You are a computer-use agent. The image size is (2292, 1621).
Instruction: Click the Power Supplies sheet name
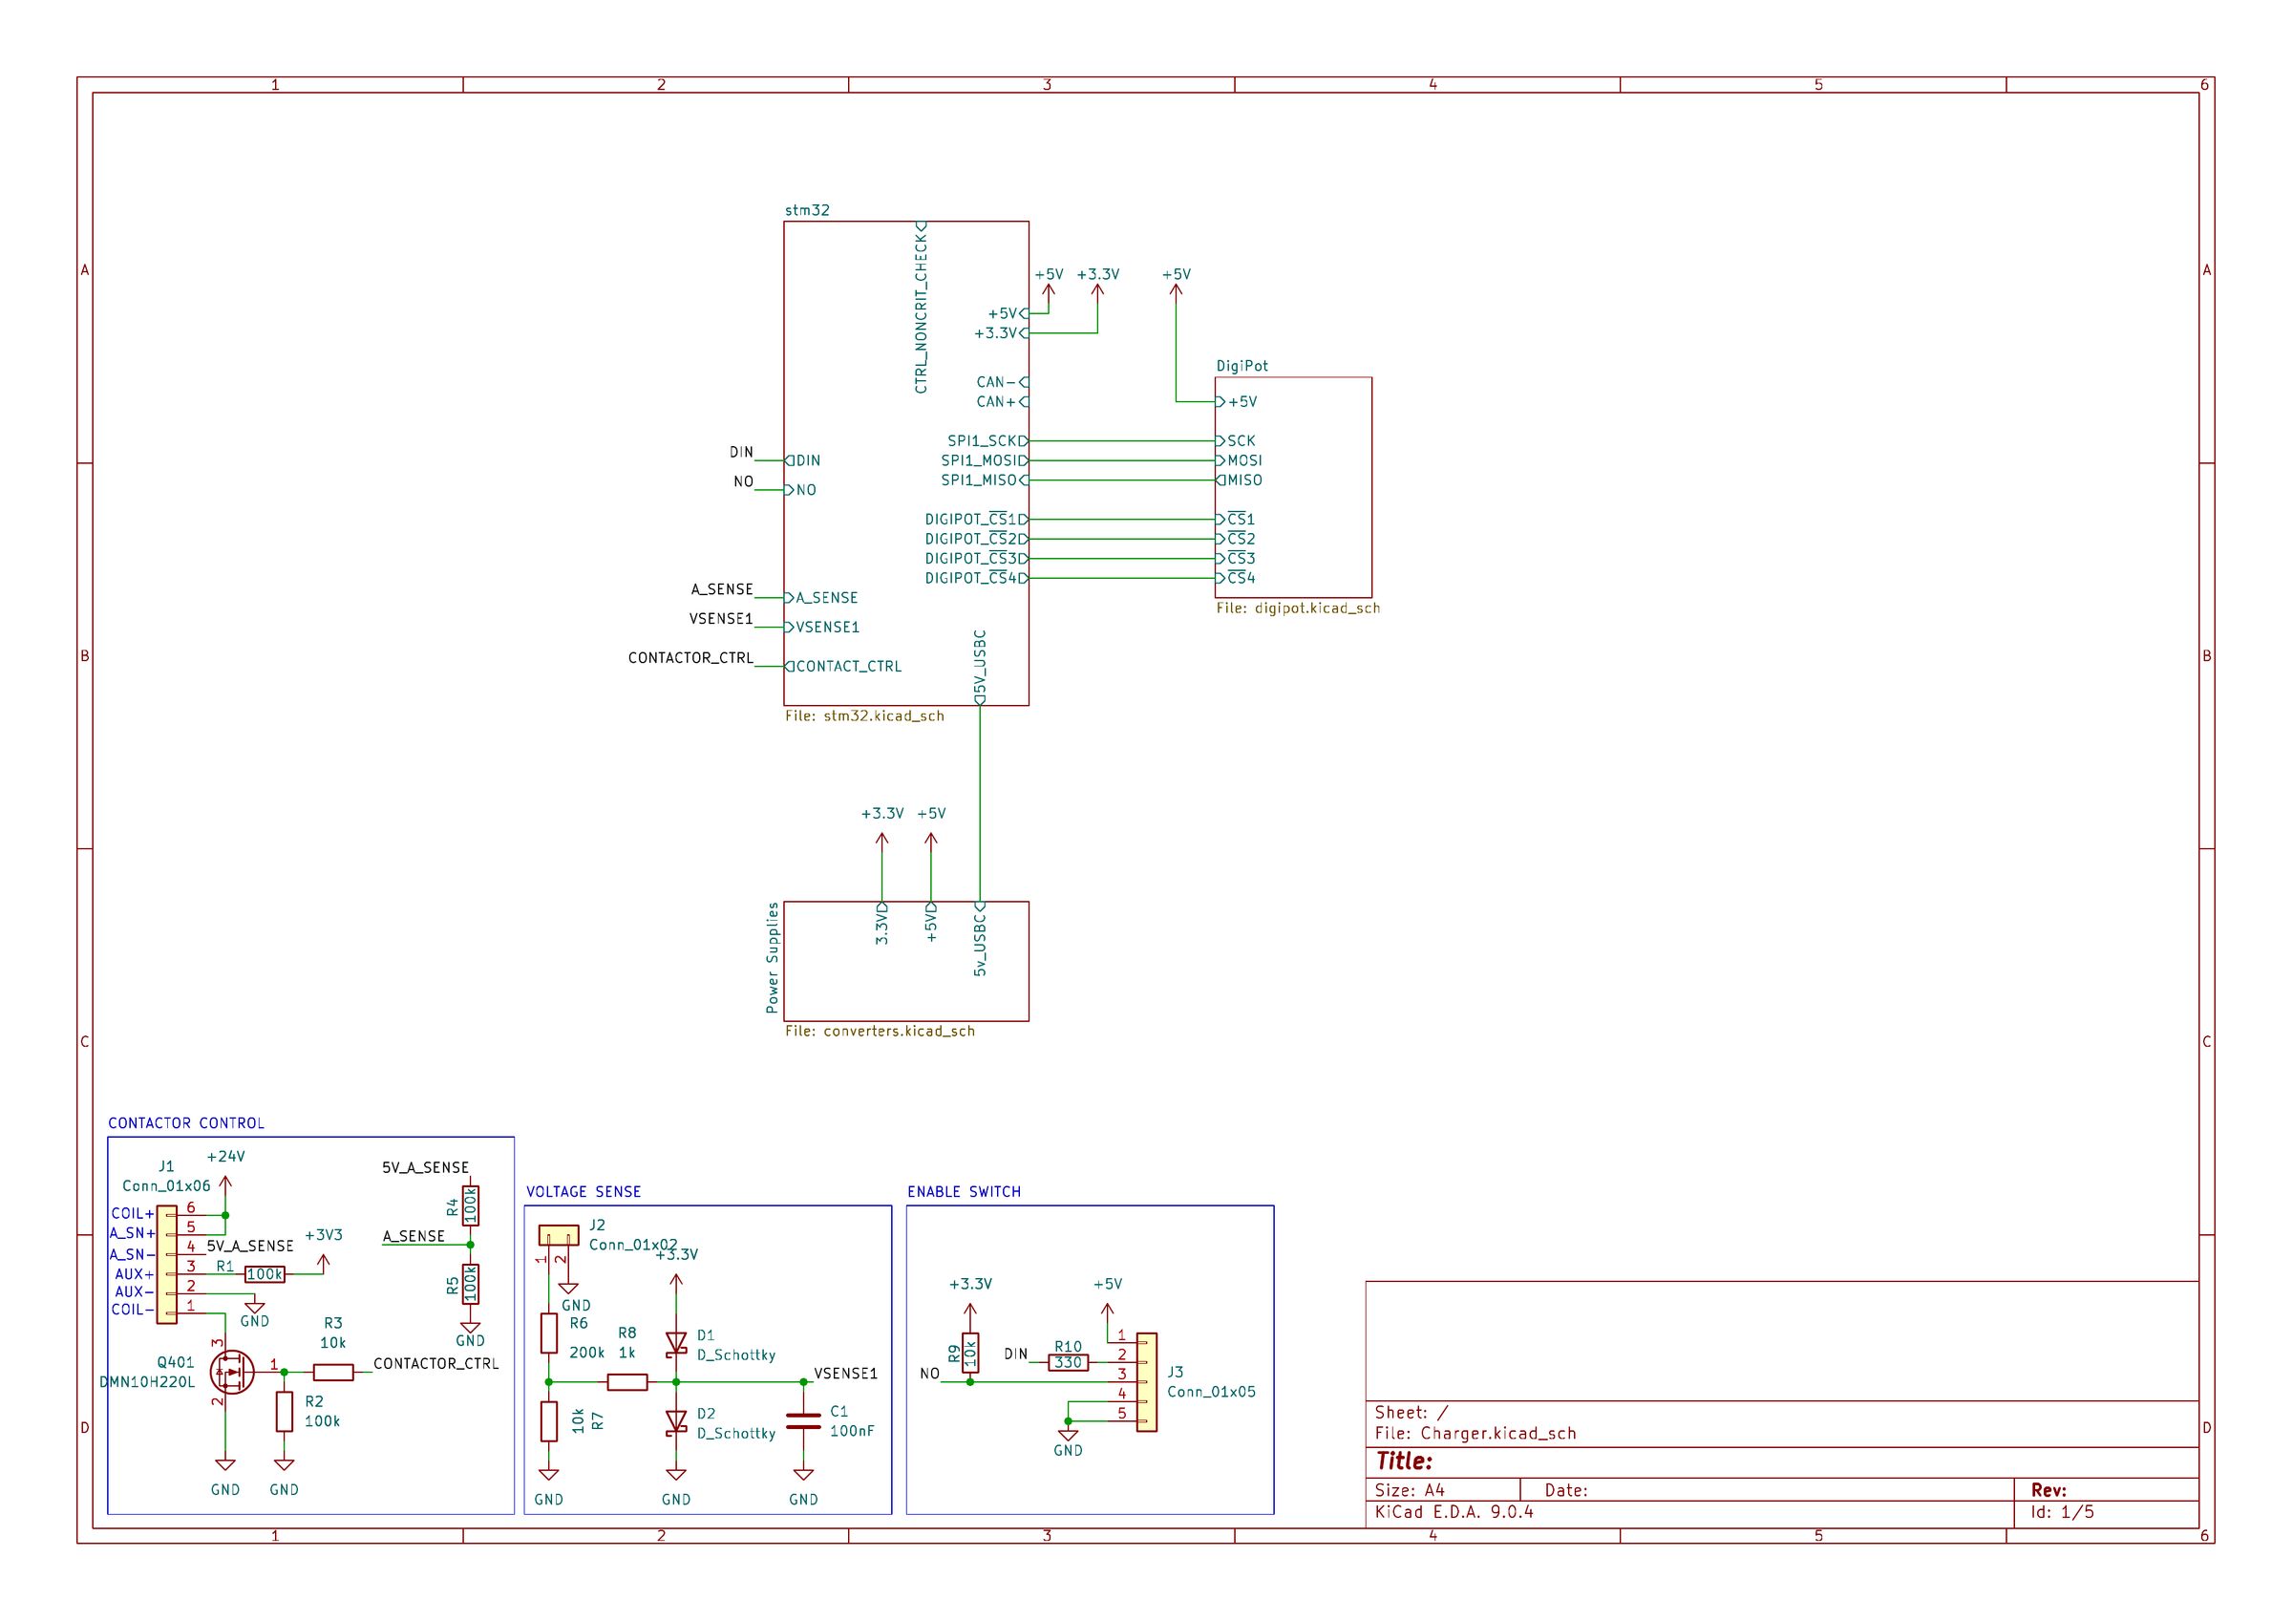(x=772, y=958)
